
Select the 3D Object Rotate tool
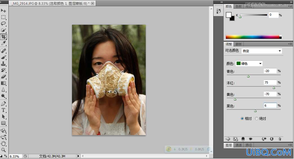point(3,131)
